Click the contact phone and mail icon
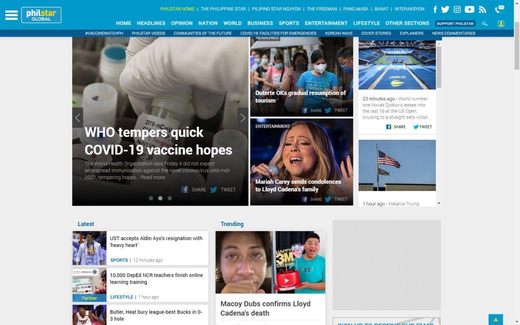This screenshot has height=325, width=520. (x=499, y=9)
